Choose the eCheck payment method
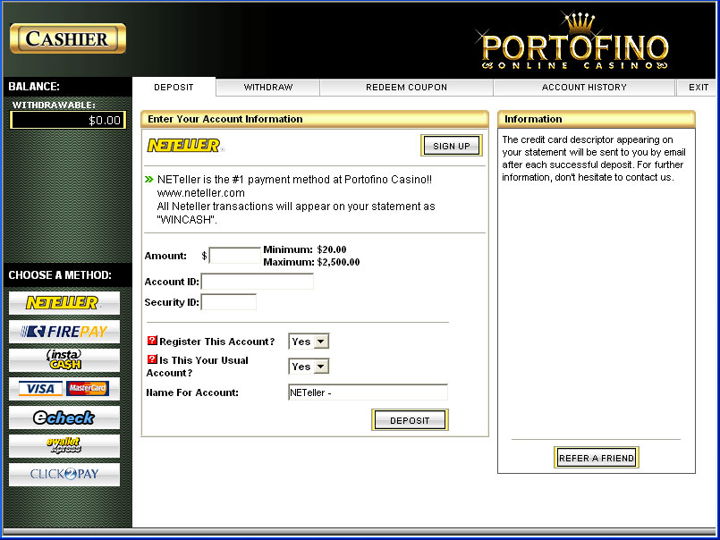 [64, 418]
